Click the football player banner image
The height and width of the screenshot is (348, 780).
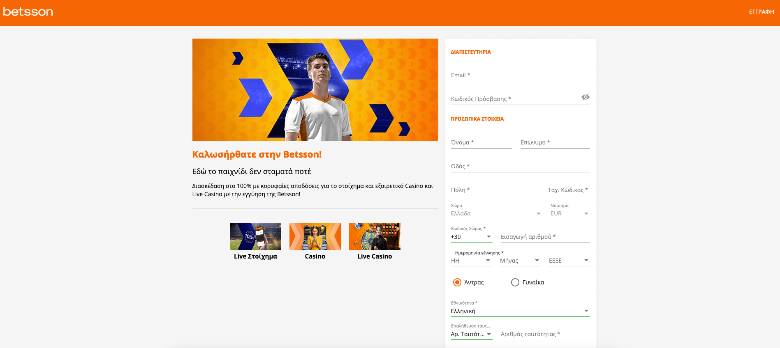[315, 90]
